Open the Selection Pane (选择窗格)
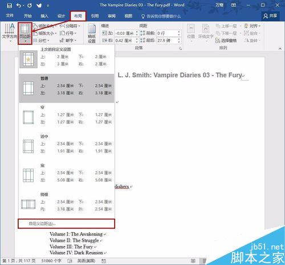This screenshot has height=265, width=285. [x=226, y=40]
